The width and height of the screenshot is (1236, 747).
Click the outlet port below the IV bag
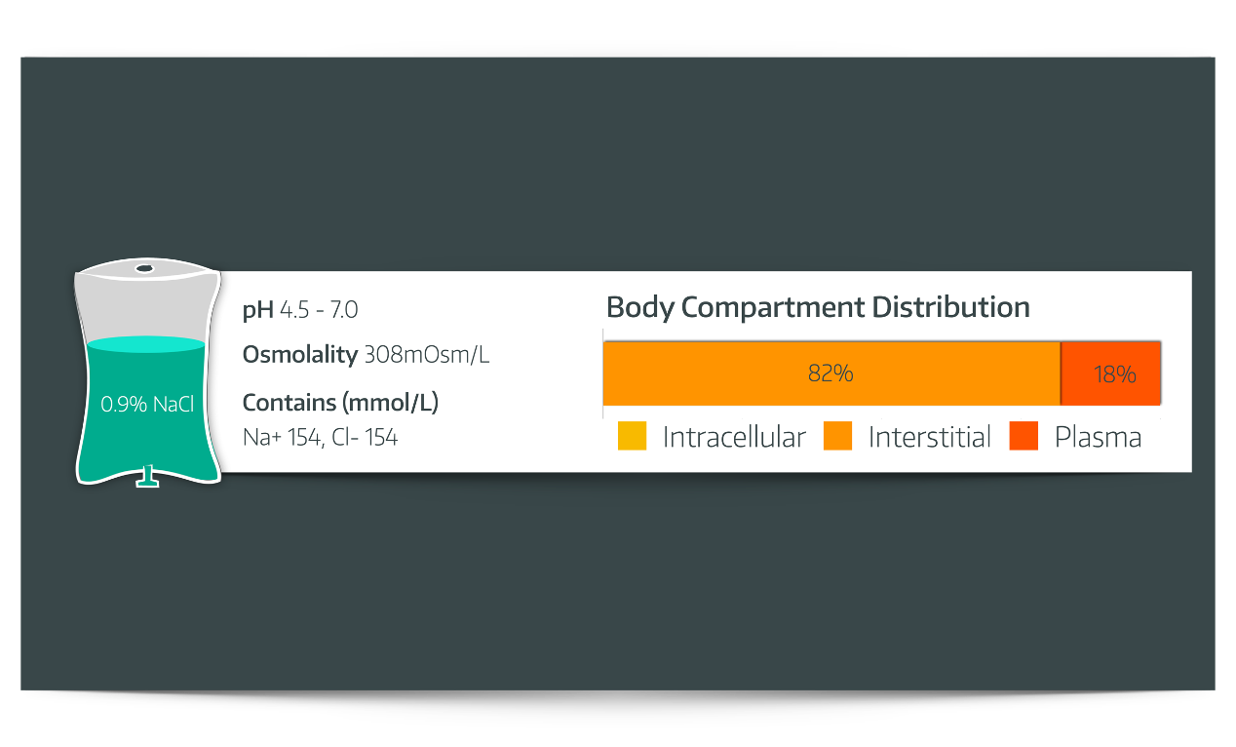(147, 477)
